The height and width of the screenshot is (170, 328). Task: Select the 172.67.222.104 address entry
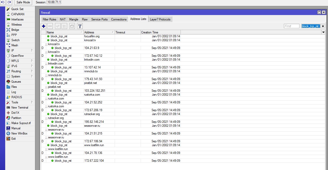(183, 161)
